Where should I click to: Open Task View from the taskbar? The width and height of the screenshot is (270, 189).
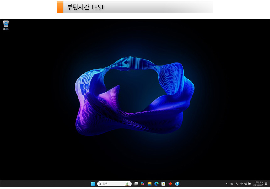click(136, 184)
